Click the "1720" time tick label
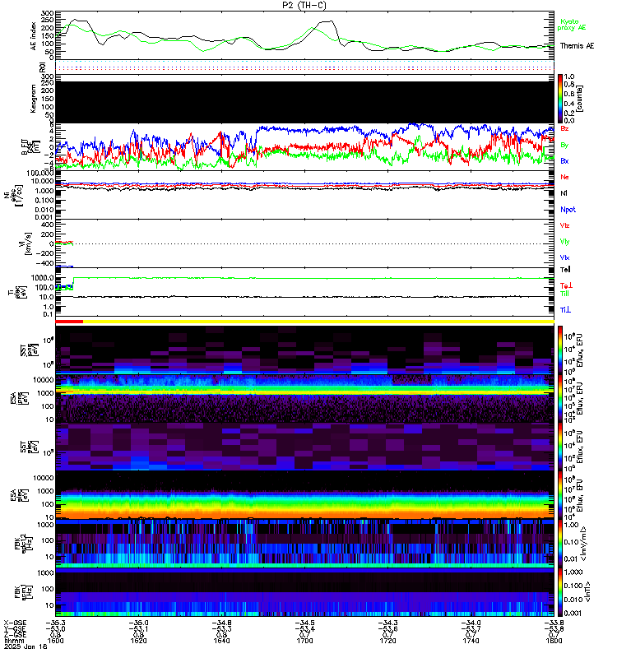617x658 pixels. [387, 641]
